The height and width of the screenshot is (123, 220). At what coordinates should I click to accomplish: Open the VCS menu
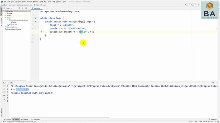click(x=54, y=2)
